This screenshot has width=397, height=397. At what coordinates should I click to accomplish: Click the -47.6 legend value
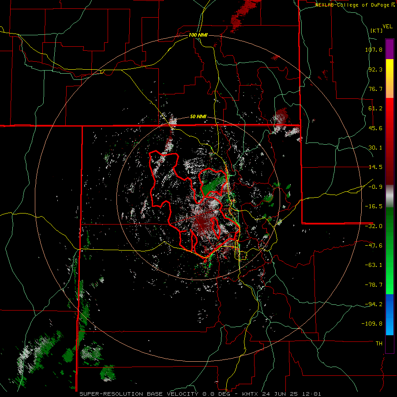(374, 246)
